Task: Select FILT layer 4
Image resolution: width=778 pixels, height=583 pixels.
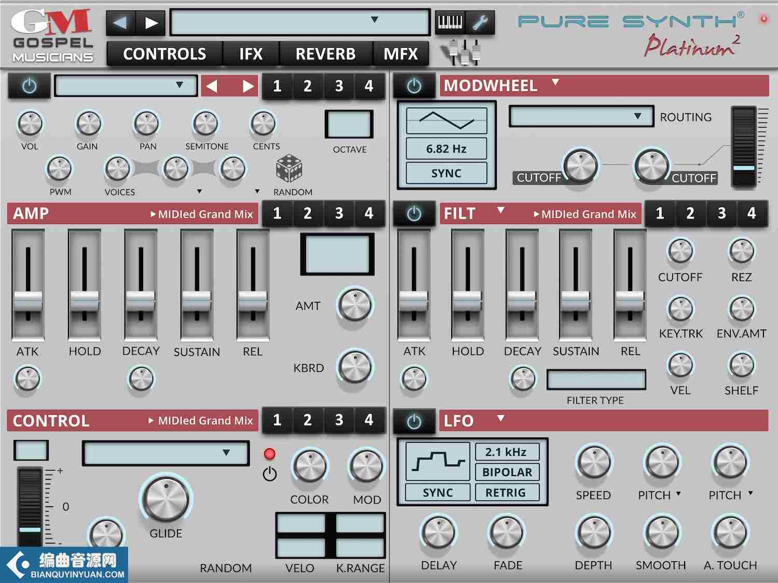Action: (752, 214)
